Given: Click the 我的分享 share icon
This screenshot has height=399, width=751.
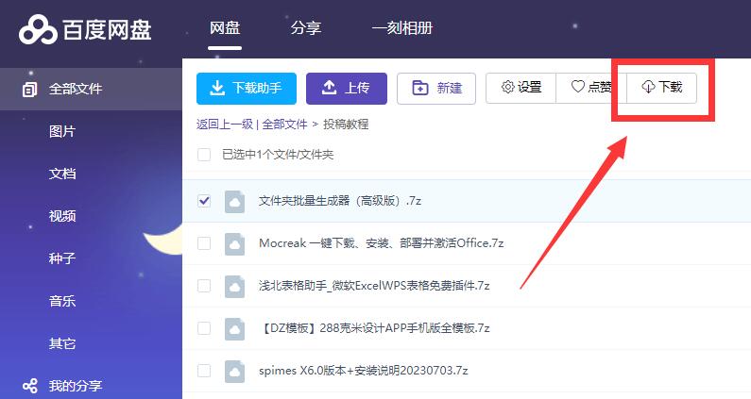Looking at the screenshot, I should [29, 385].
